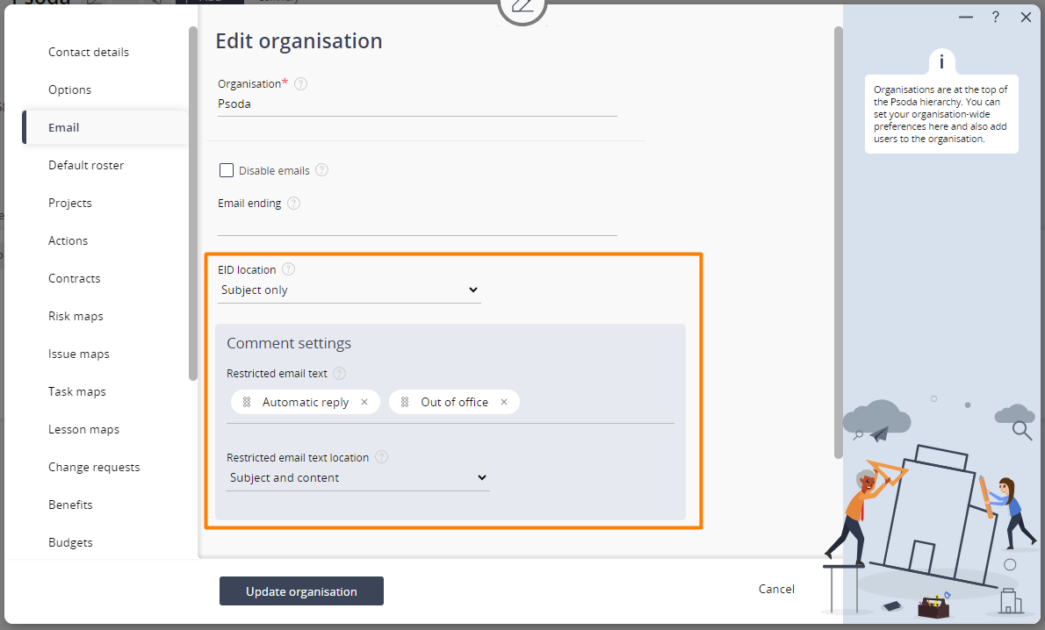Open help icon beside Restricted email text location

(381, 457)
